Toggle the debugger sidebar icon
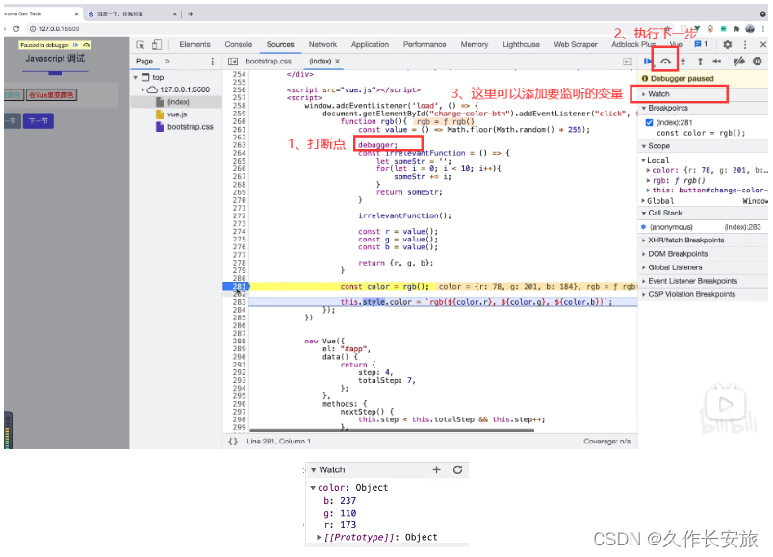 pos(627,62)
